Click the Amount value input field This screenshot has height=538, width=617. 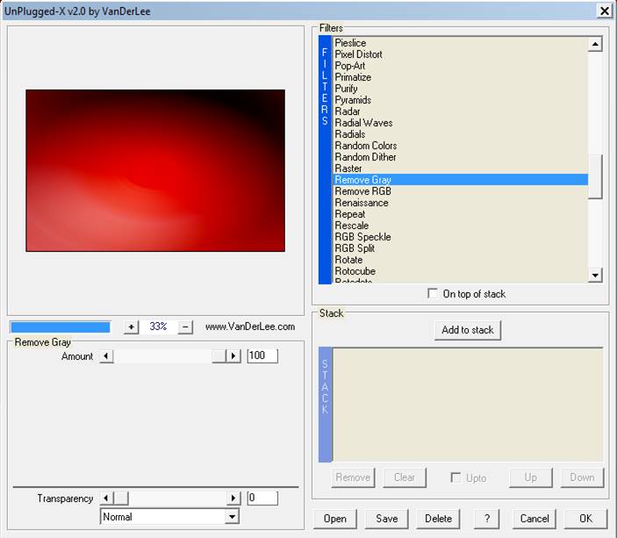262,356
